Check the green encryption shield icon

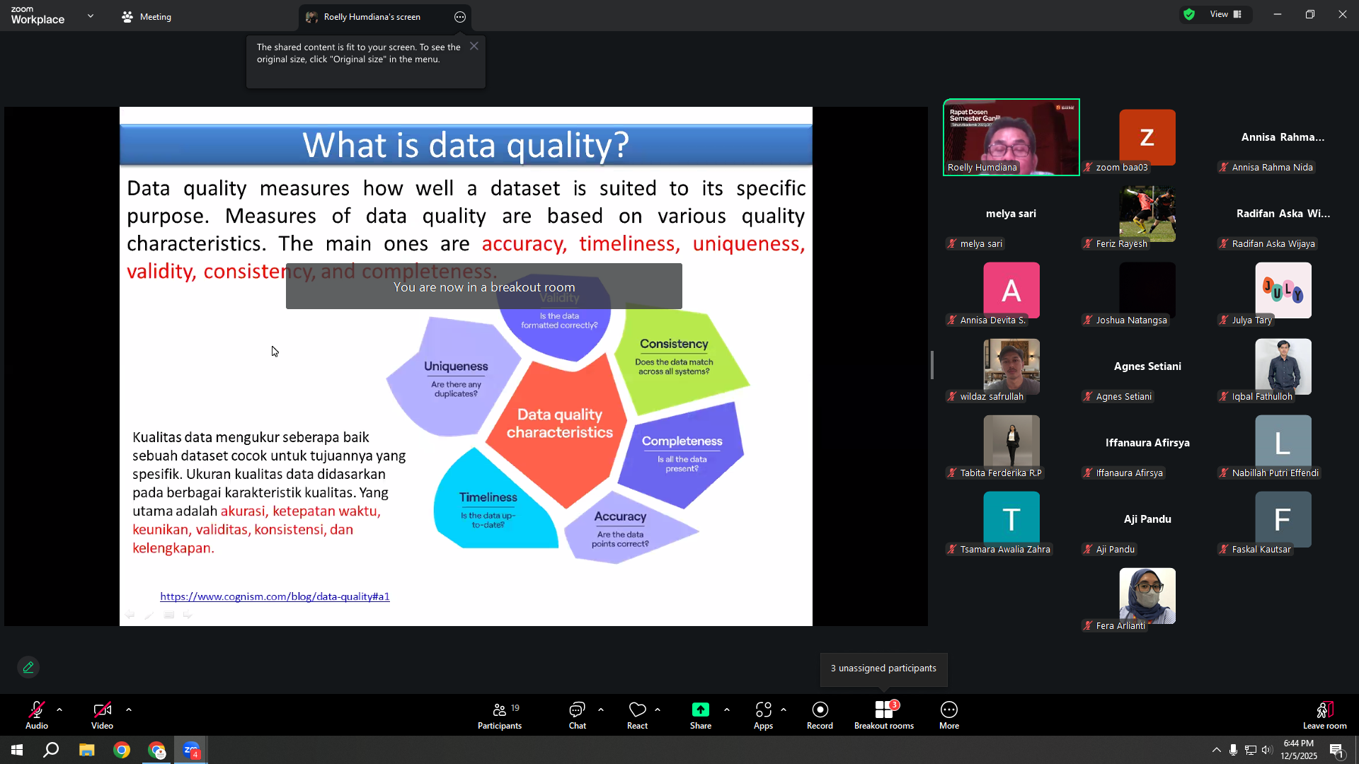pos(1189,14)
